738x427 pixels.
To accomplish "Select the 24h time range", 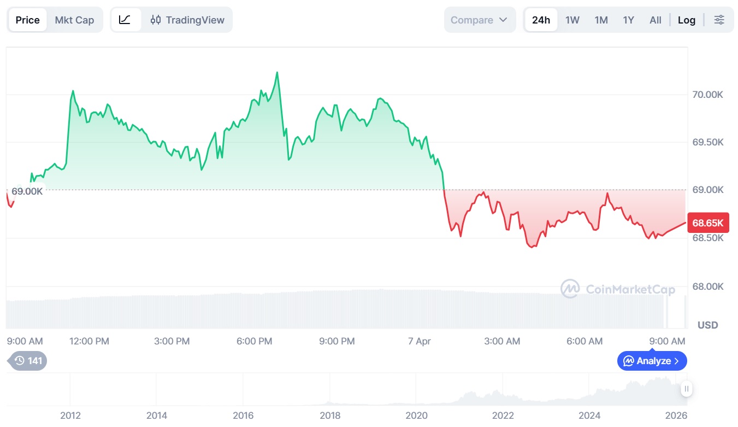I will pyautogui.click(x=541, y=20).
